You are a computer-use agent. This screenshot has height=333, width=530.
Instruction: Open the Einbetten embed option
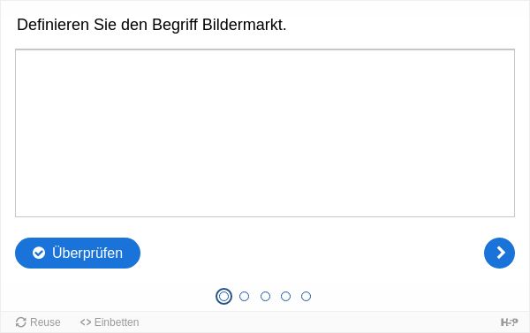tap(110, 322)
